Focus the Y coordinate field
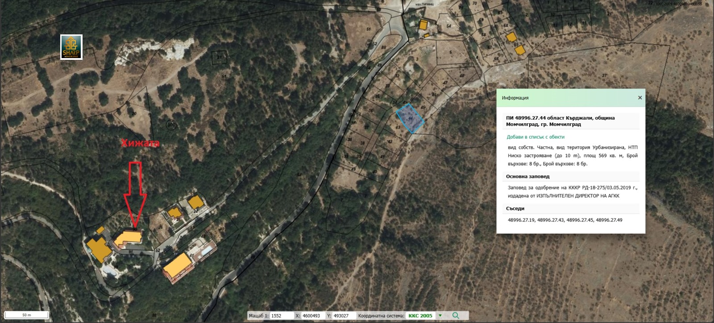 point(344,316)
